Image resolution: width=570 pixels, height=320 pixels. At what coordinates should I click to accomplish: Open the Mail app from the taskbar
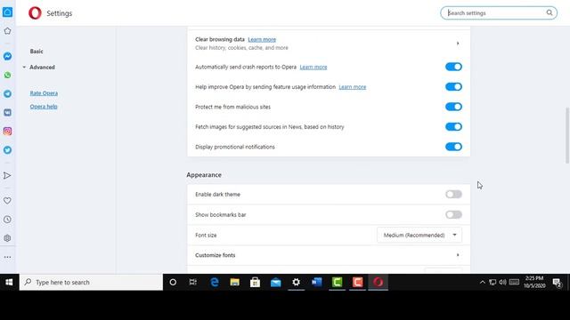275,283
